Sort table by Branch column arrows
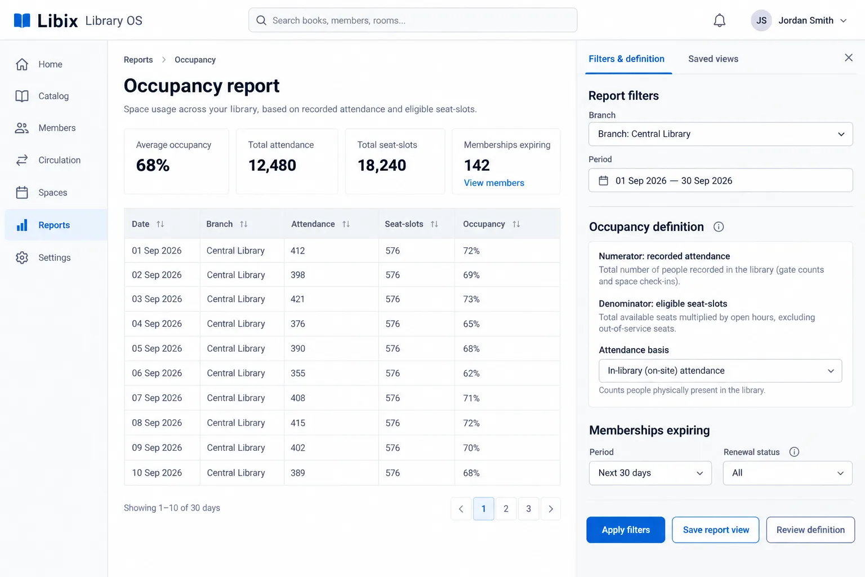865x577 pixels. pyautogui.click(x=244, y=224)
